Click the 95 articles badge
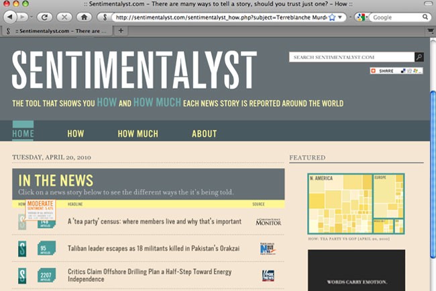The image size is (436, 291). 46,249
